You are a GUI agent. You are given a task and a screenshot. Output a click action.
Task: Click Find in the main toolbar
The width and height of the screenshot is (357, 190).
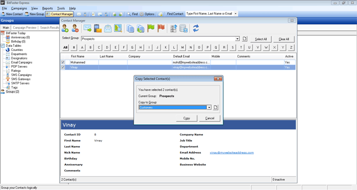132,14
